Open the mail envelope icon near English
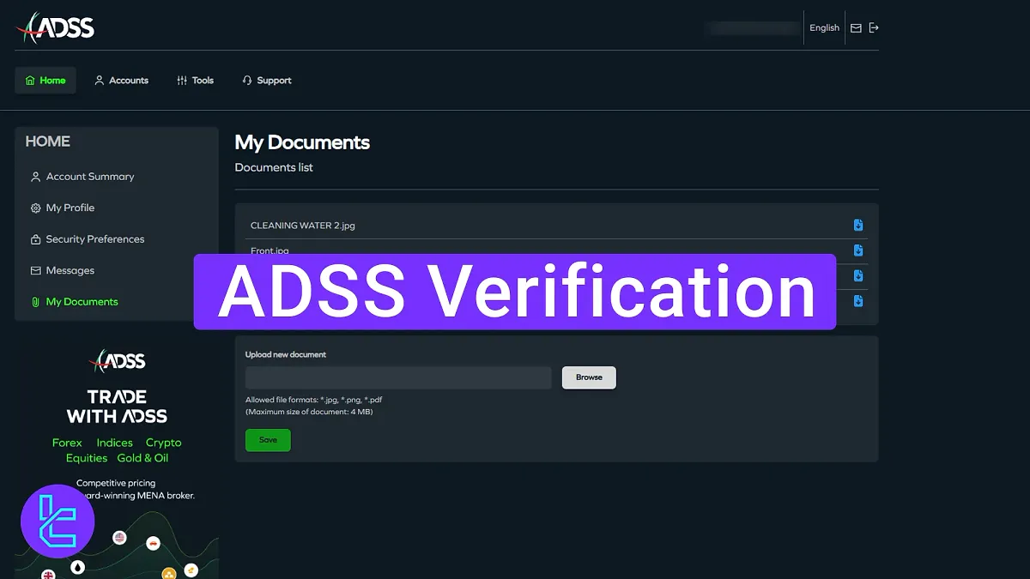This screenshot has width=1030, height=579. click(x=855, y=27)
